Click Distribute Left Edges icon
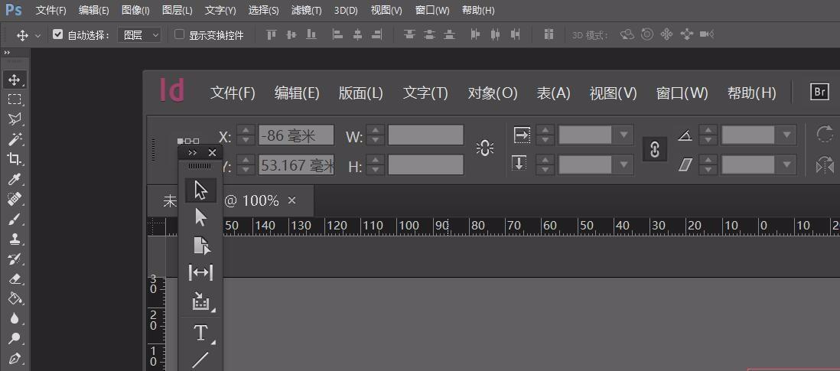The height and width of the screenshot is (371, 840). tap(475, 34)
